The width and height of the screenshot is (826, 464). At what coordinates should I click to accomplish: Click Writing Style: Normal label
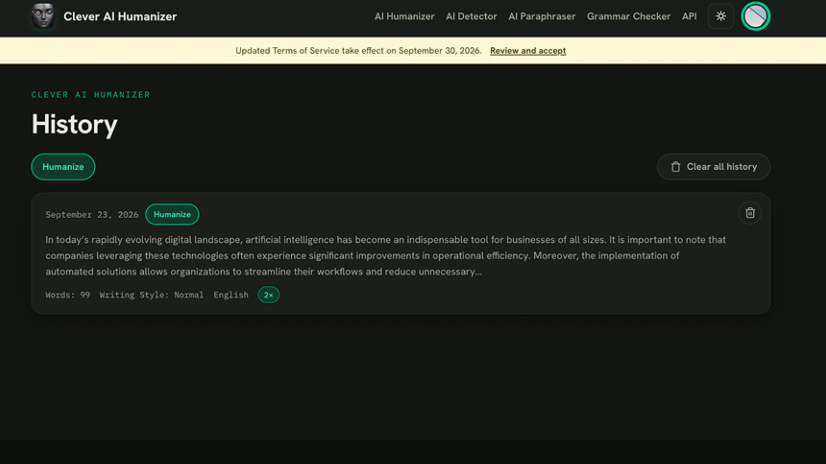(x=151, y=295)
